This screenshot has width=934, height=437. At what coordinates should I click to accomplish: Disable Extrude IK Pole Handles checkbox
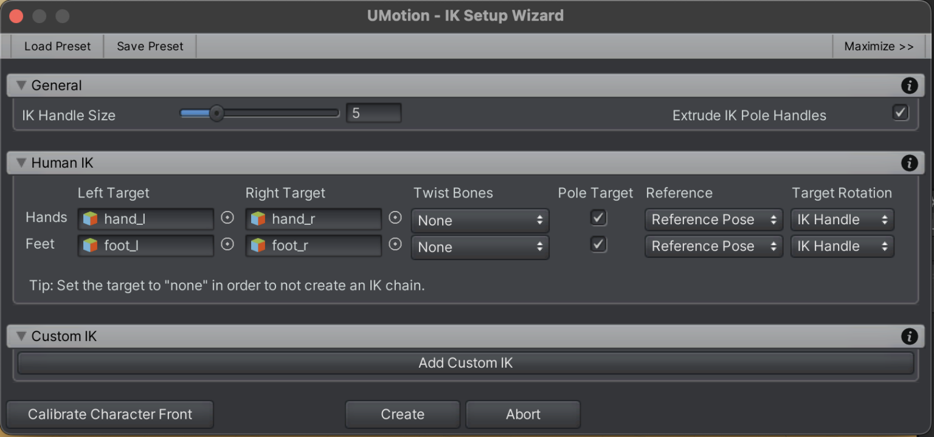tap(900, 112)
